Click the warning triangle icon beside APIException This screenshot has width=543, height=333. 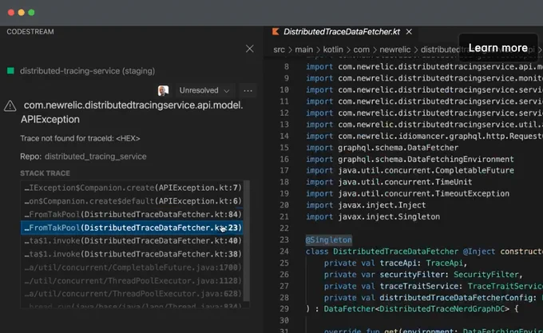click(10, 106)
